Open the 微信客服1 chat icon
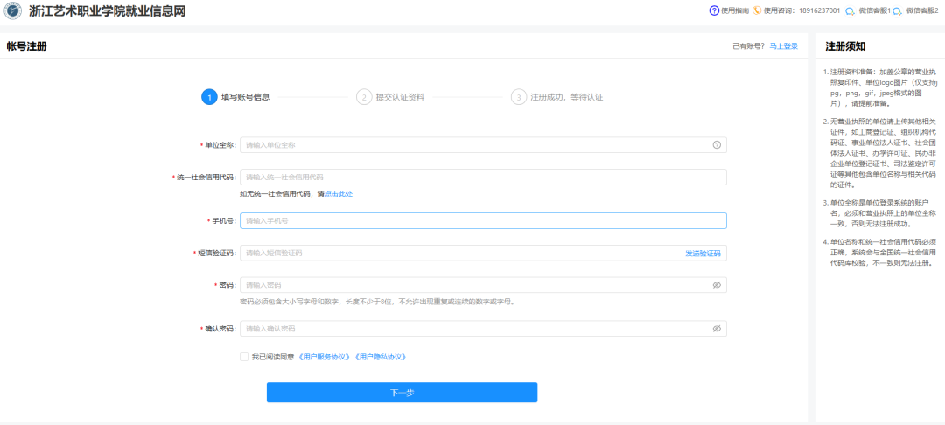 (848, 11)
